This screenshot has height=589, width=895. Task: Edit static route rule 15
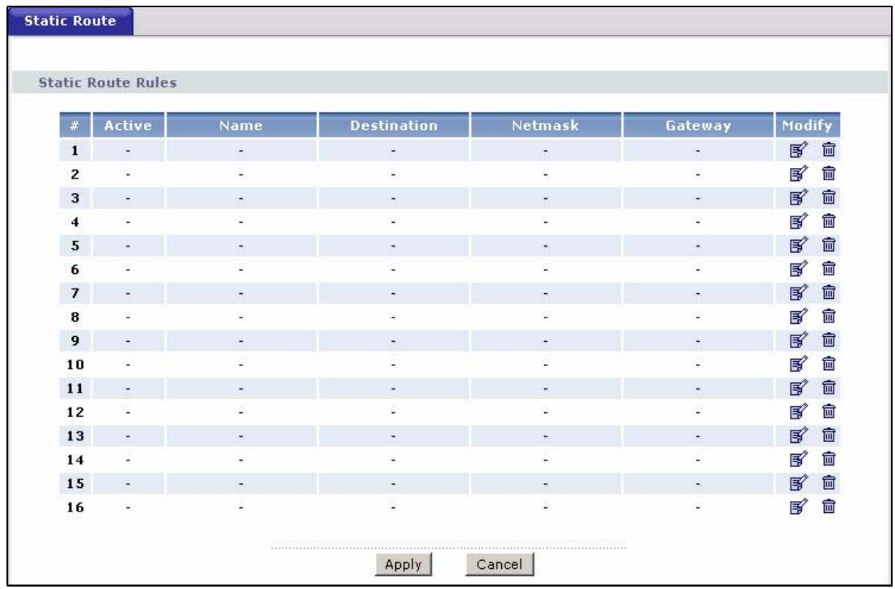point(799,483)
